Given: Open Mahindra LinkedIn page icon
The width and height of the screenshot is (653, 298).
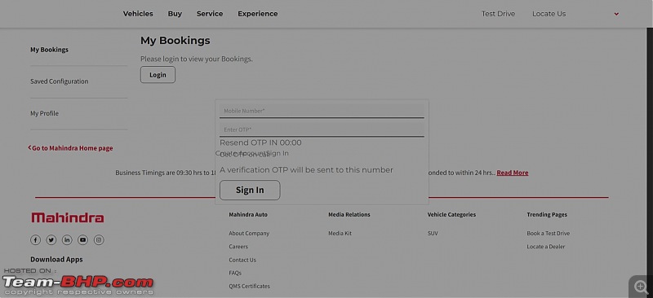Looking at the screenshot, I should pyautogui.click(x=67, y=240).
